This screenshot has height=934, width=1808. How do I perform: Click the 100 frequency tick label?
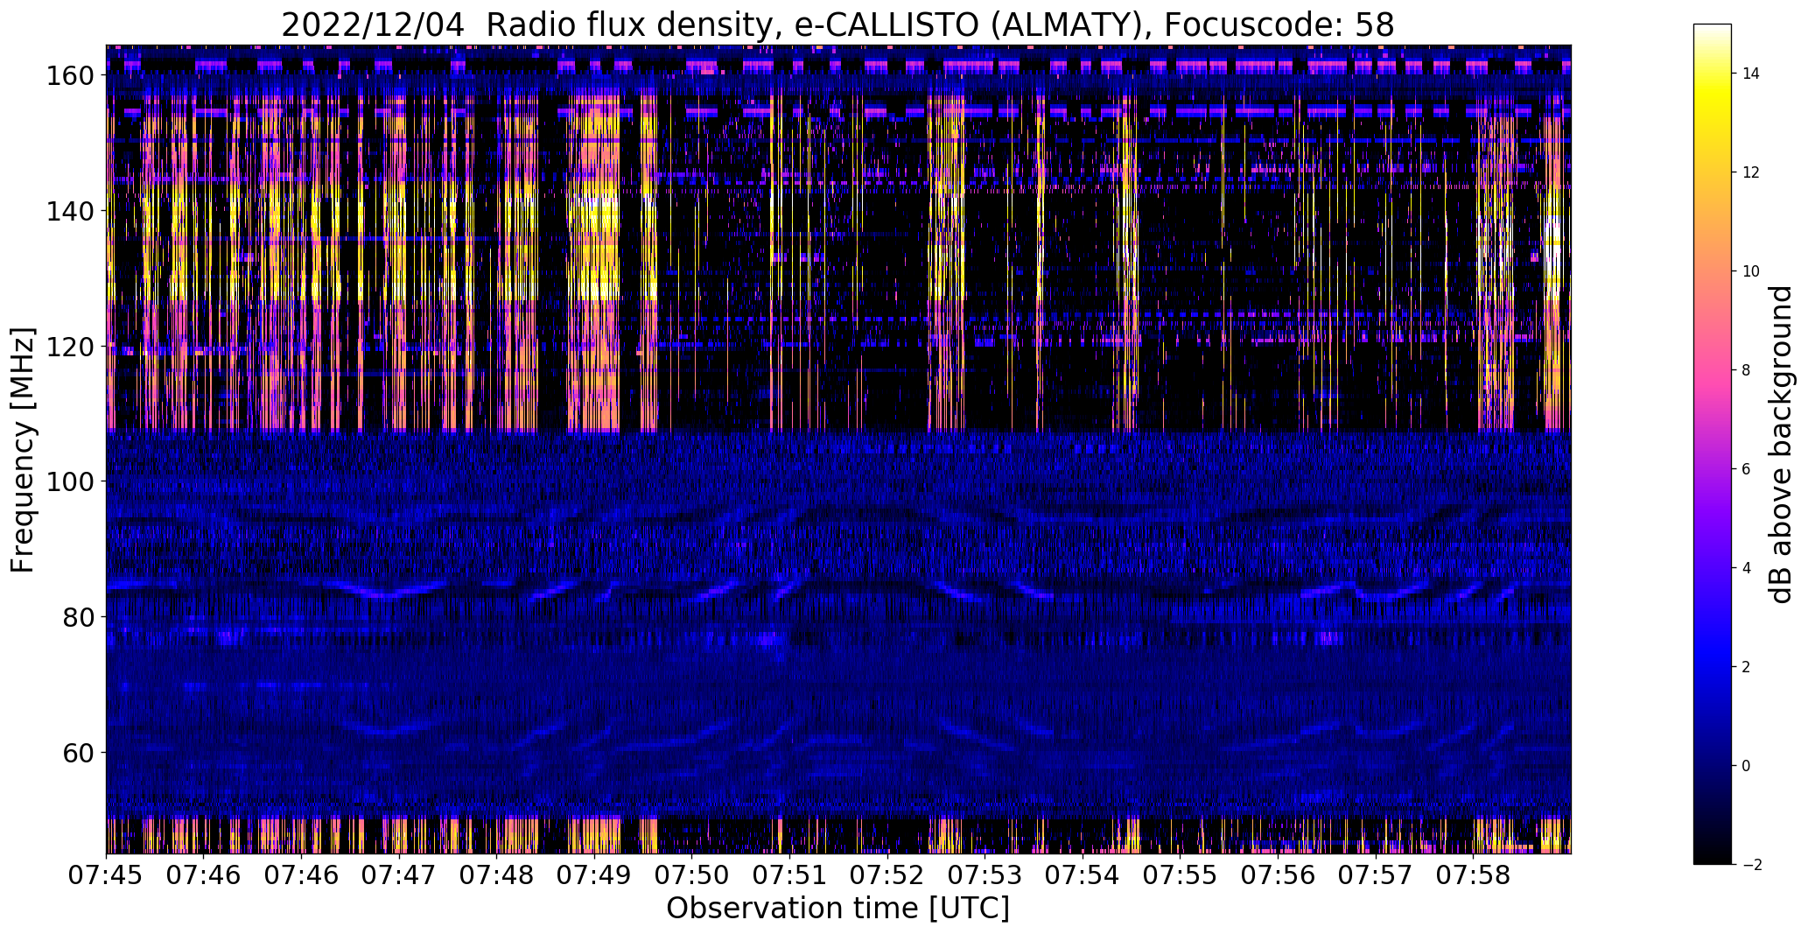tap(70, 481)
